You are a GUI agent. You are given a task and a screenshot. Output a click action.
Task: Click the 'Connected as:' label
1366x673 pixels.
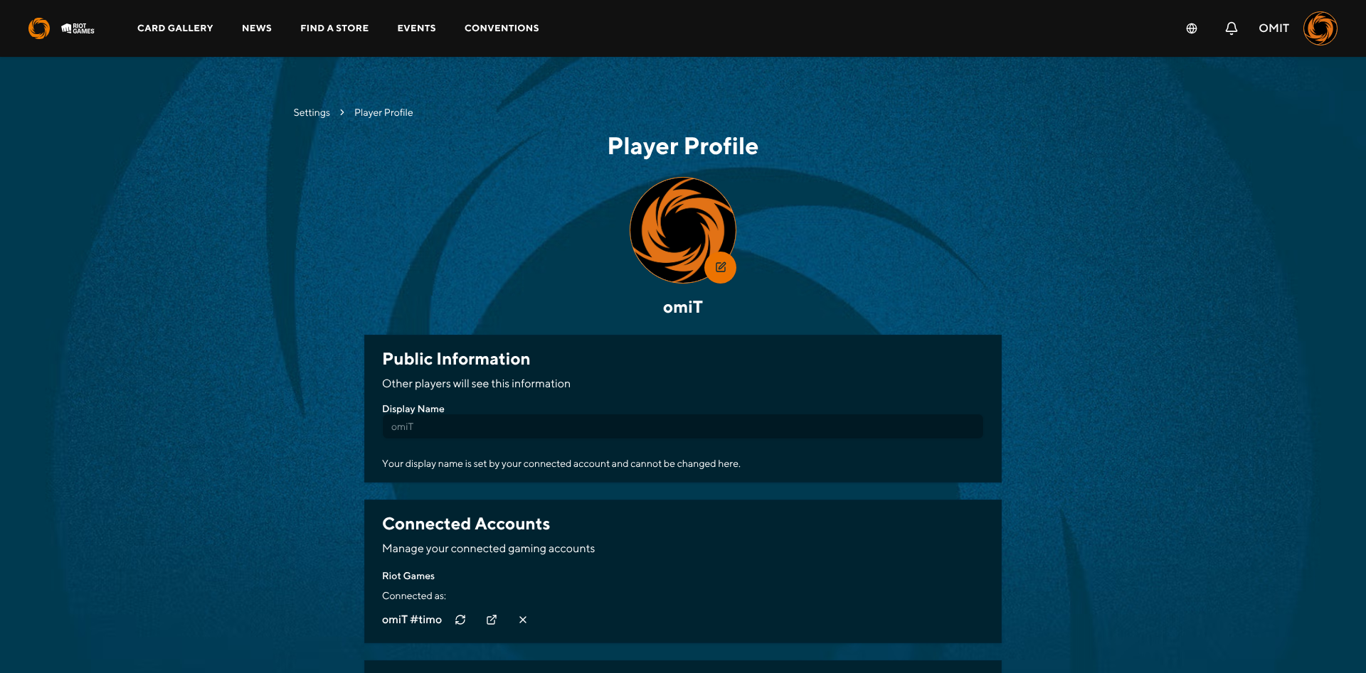[414, 596]
